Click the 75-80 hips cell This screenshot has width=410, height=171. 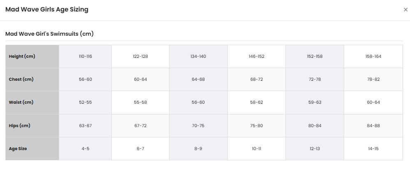(x=257, y=125)
